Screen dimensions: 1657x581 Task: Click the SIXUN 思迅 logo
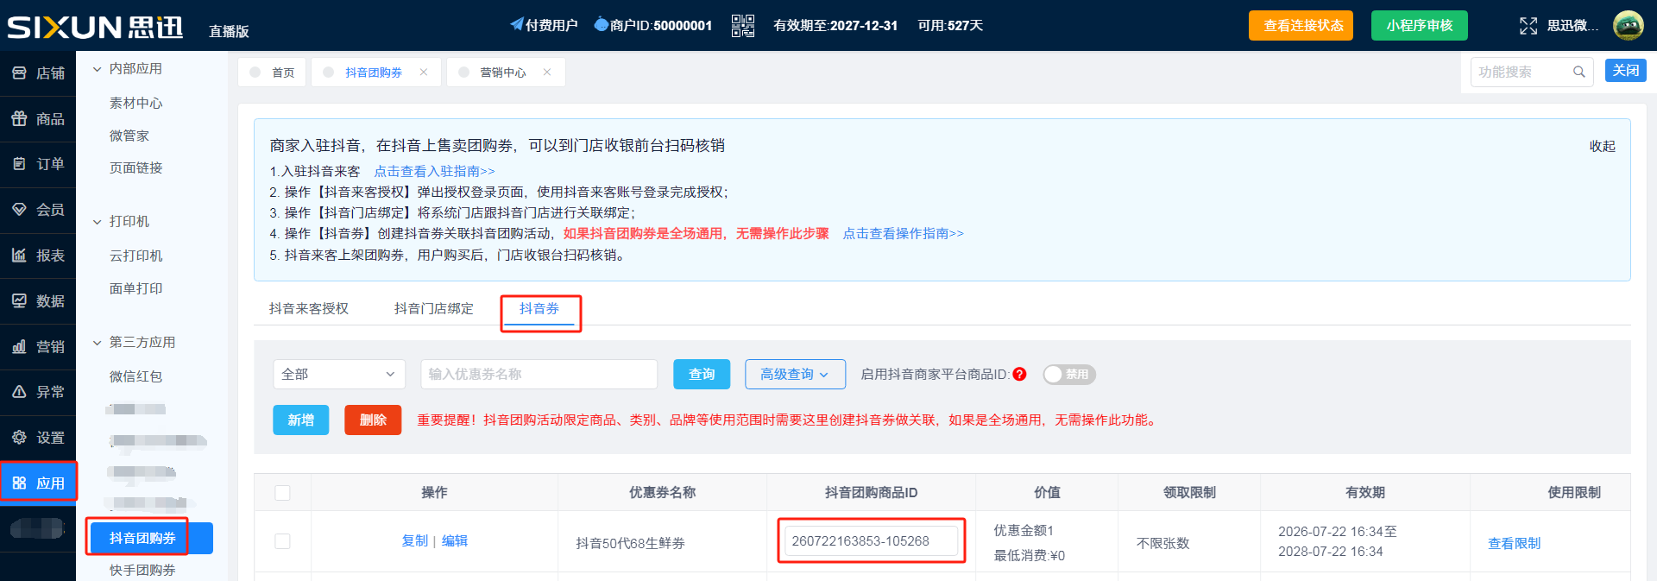[95, 27]
